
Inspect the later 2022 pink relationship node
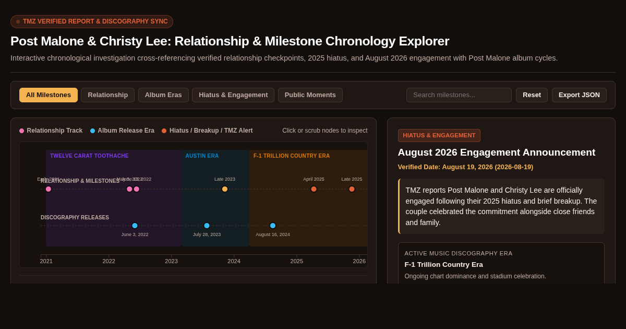click(x=137, y=189)
